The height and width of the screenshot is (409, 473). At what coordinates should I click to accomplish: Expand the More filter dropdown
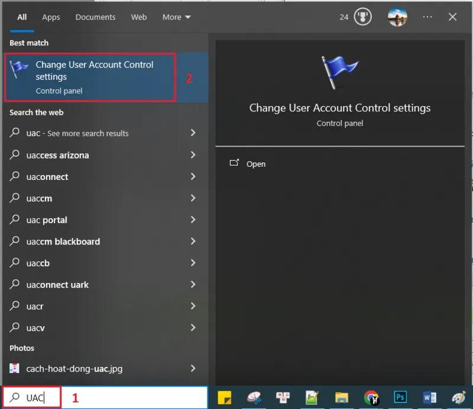tap(177, 17)
